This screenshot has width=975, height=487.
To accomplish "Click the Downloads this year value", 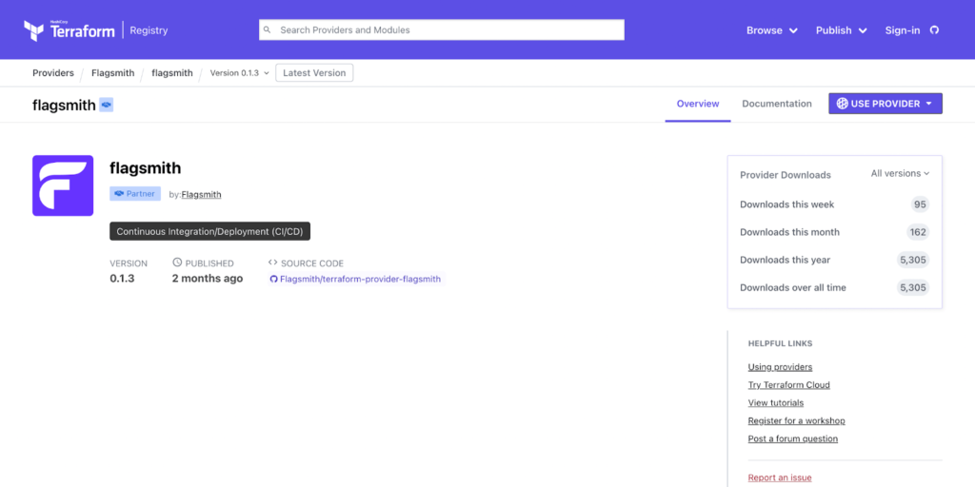I will coord(913,260).
